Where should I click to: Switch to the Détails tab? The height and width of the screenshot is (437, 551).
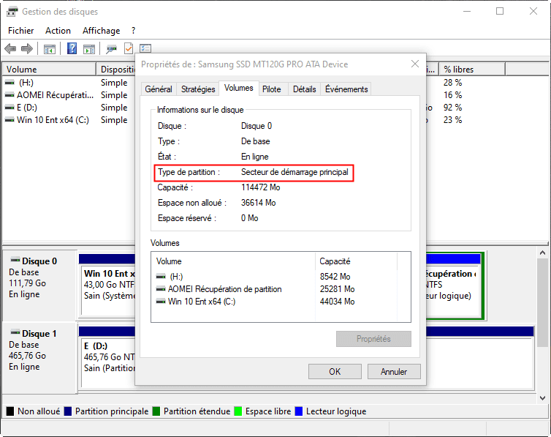point(304,89)
